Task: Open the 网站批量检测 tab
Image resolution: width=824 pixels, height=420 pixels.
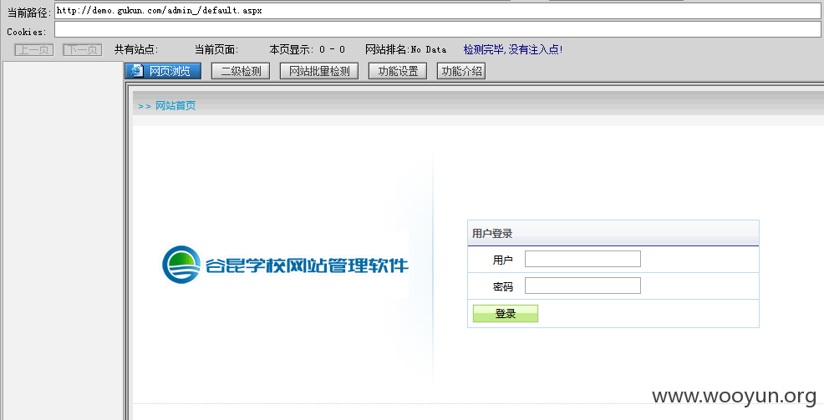Action: coord(319,71)
